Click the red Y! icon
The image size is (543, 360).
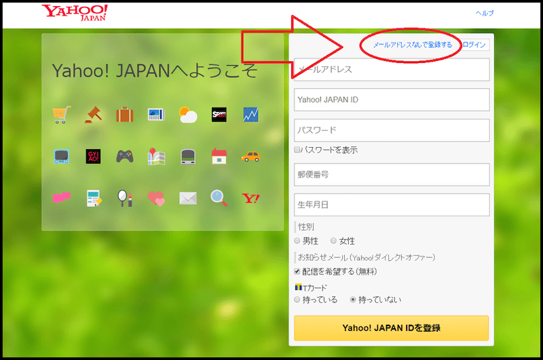click(250, 198)
